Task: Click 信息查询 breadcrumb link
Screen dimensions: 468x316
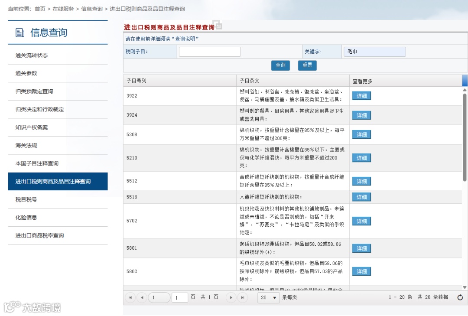Action: (92, 9)
